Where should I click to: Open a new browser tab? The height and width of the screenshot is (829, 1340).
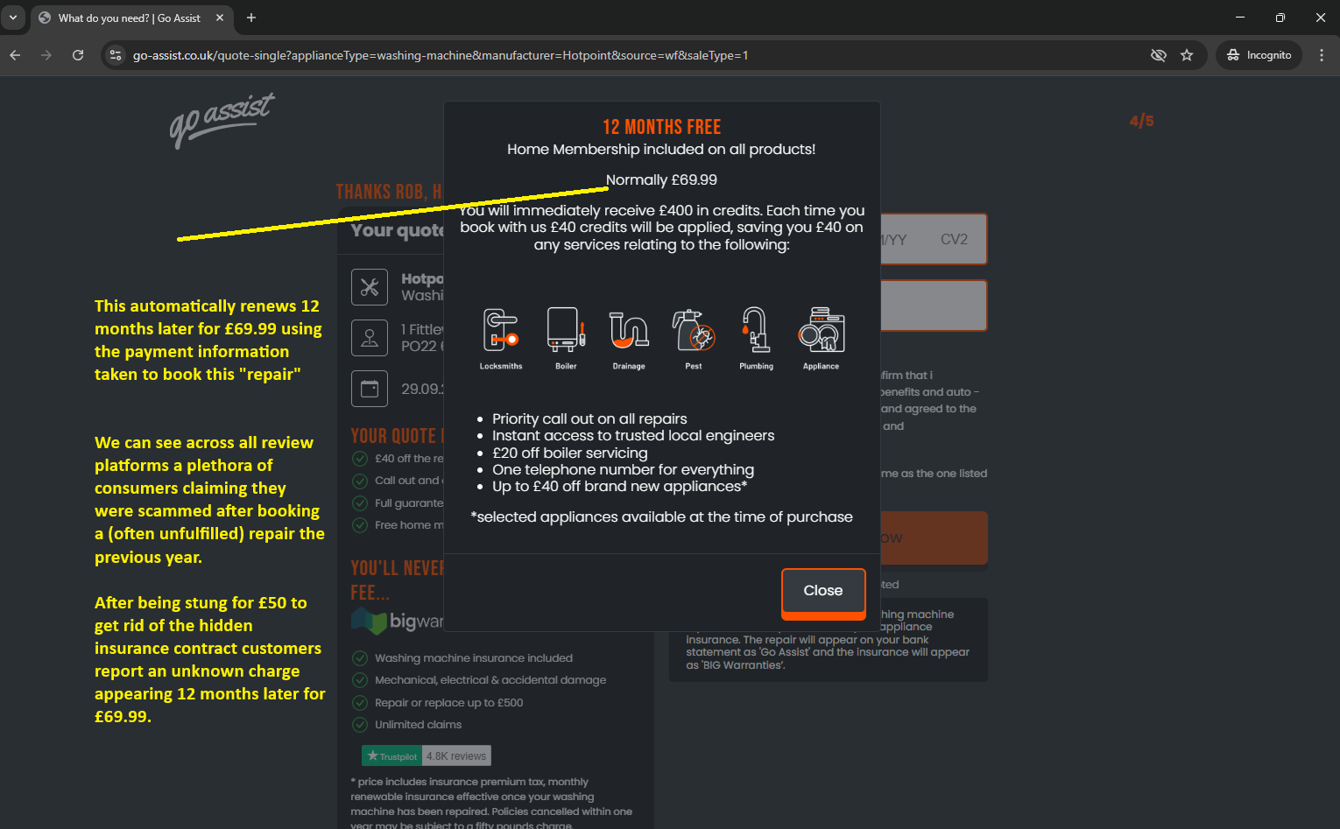click(251, 18)
